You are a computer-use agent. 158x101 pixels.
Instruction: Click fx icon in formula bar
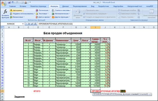pyautogui.click(x=35, y=24)
